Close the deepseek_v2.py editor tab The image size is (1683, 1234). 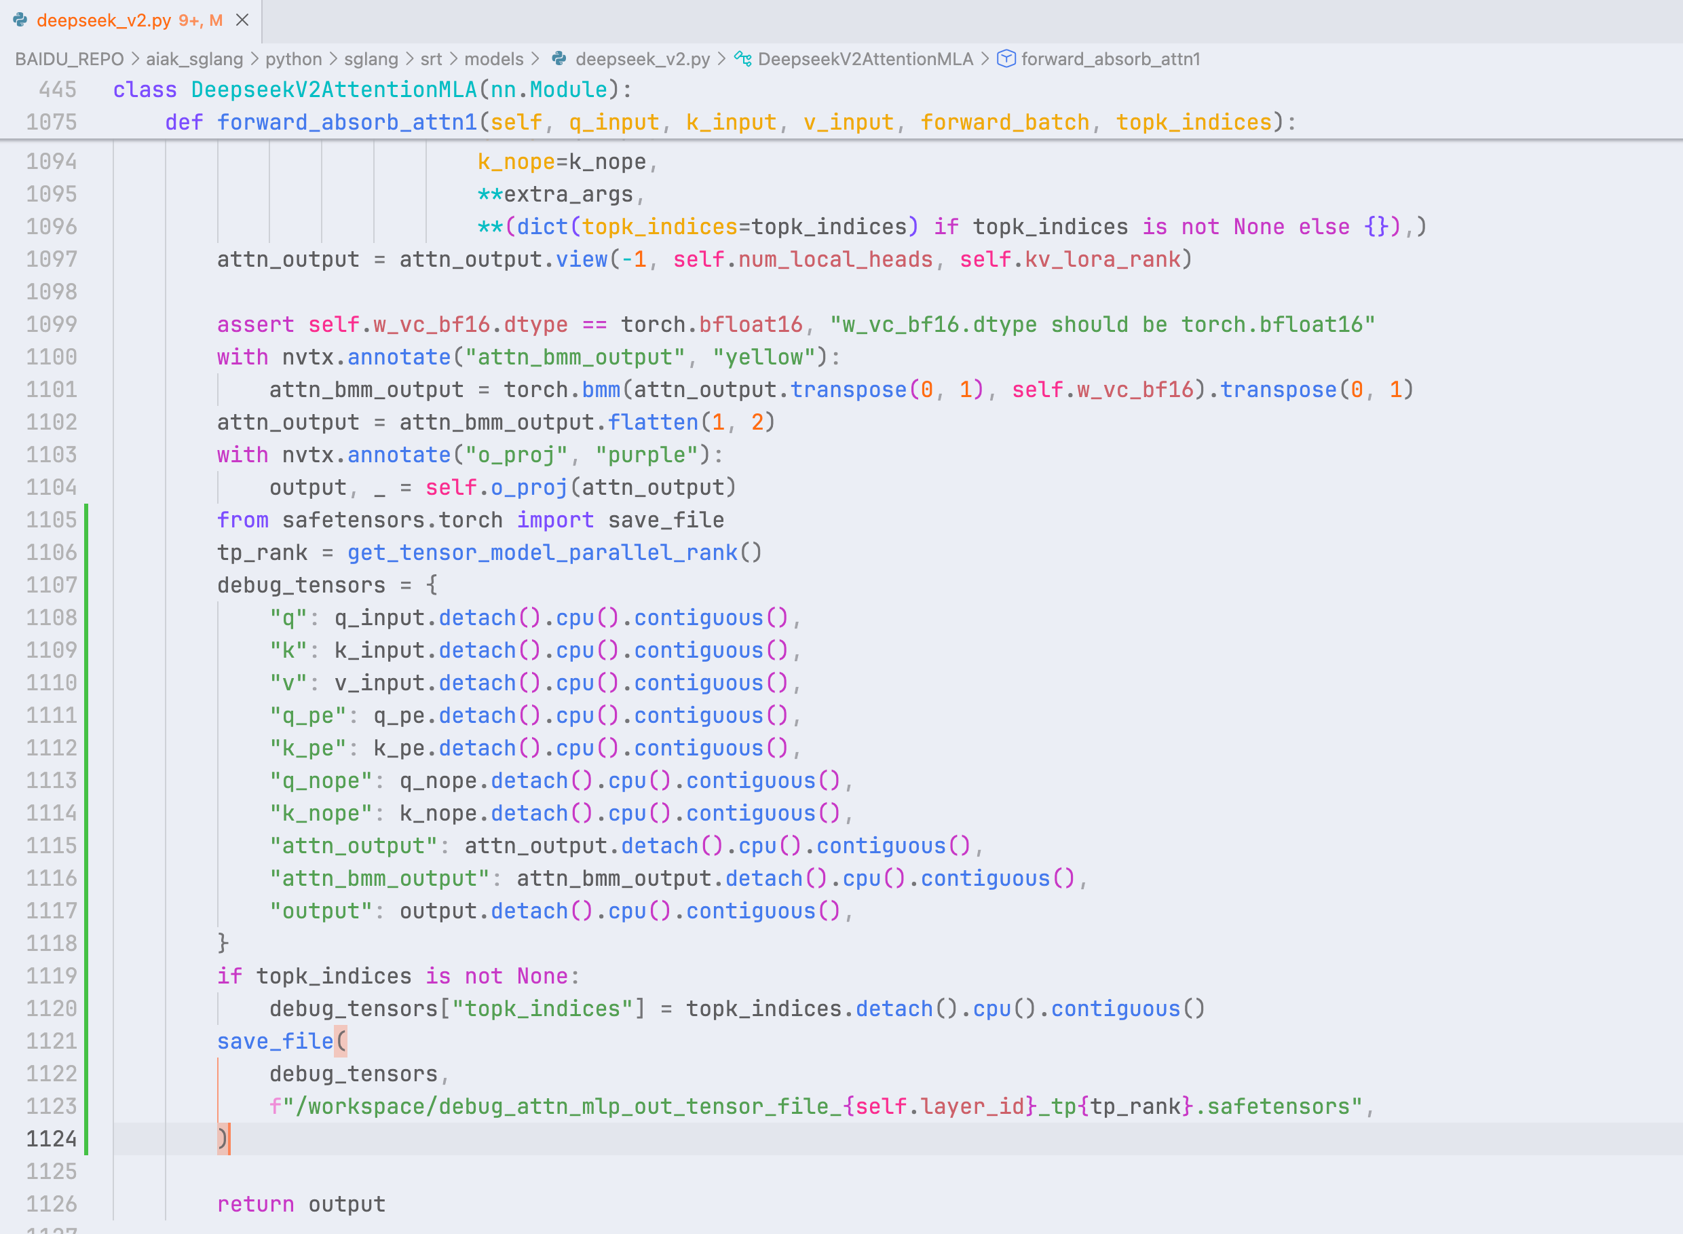coord(242,20)
